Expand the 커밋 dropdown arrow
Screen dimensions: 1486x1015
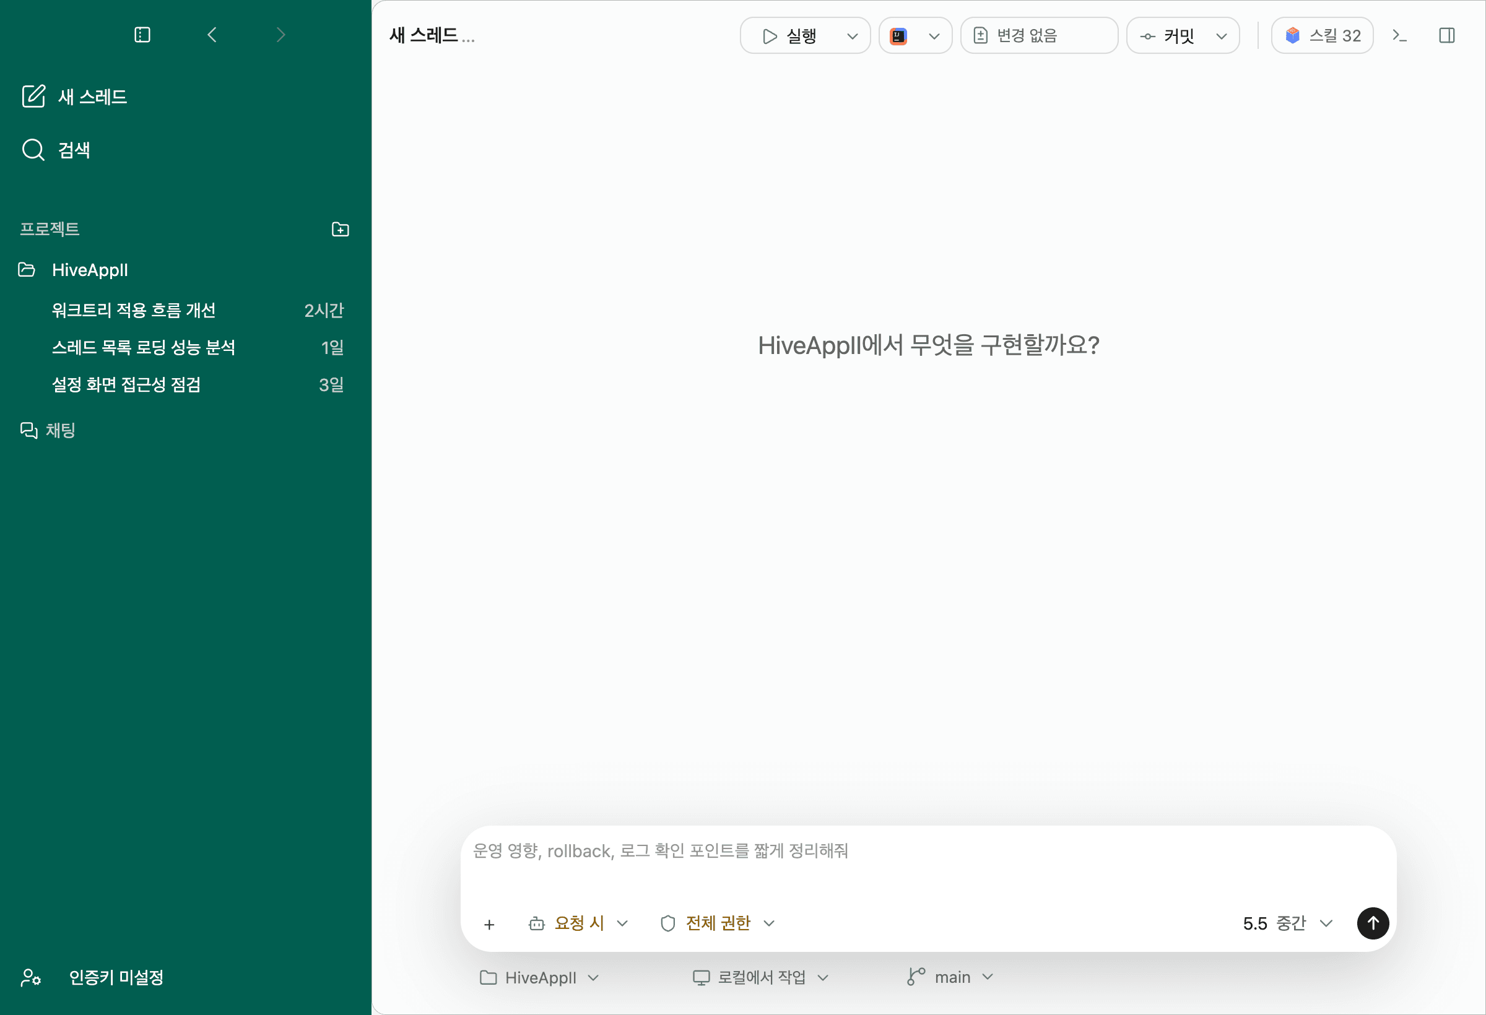coord(1221,36)
